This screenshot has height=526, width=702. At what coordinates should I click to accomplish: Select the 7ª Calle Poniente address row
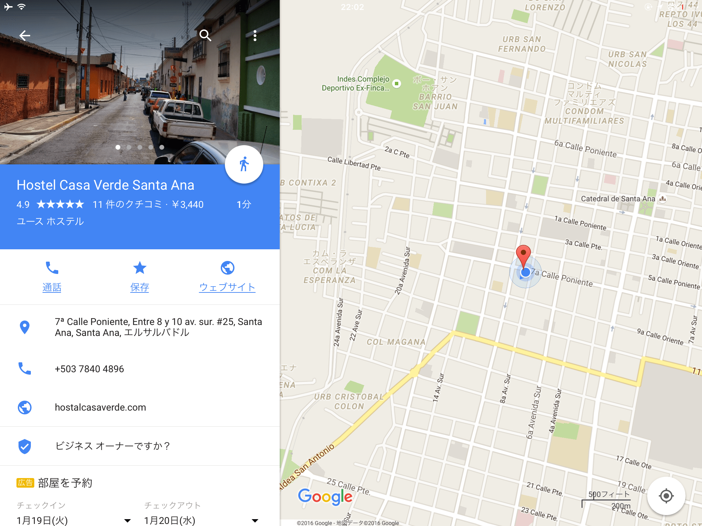click(140, 327)
